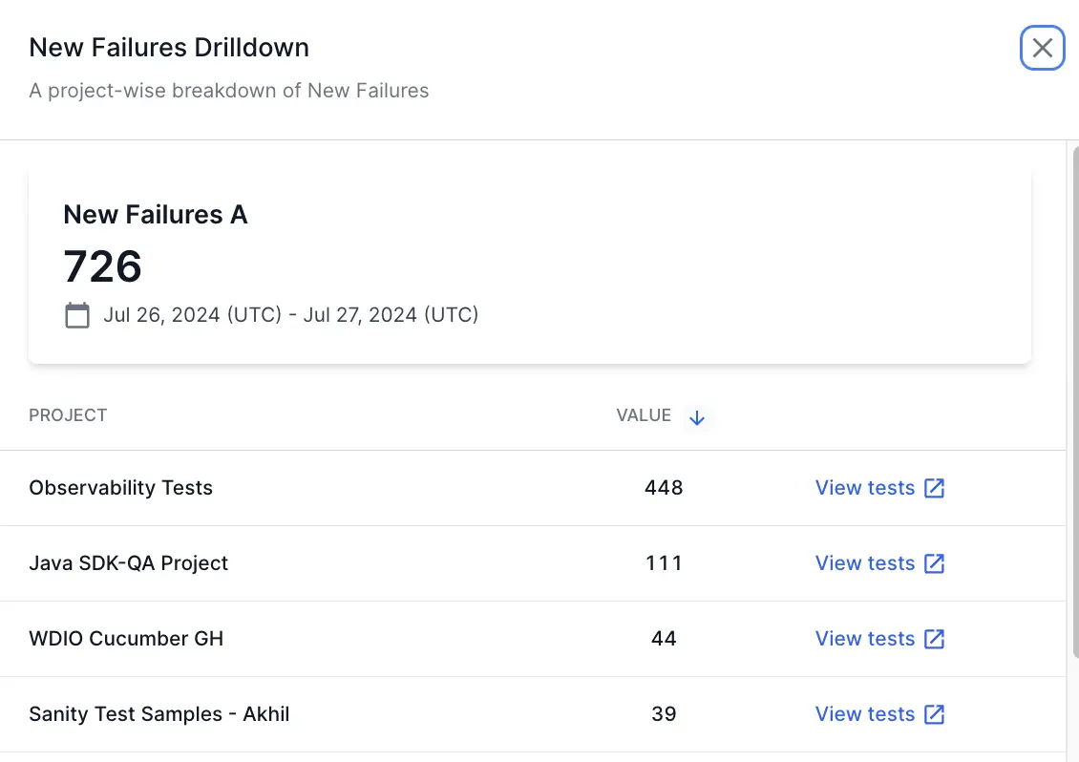The width and height of the screenshot is (1079, 762).
Task: Open external link icon for Java SDK-QA Project
Action: tap(934, 563)
